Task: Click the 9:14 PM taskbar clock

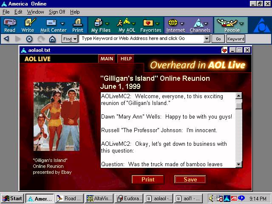Action: tap(258, 198)
